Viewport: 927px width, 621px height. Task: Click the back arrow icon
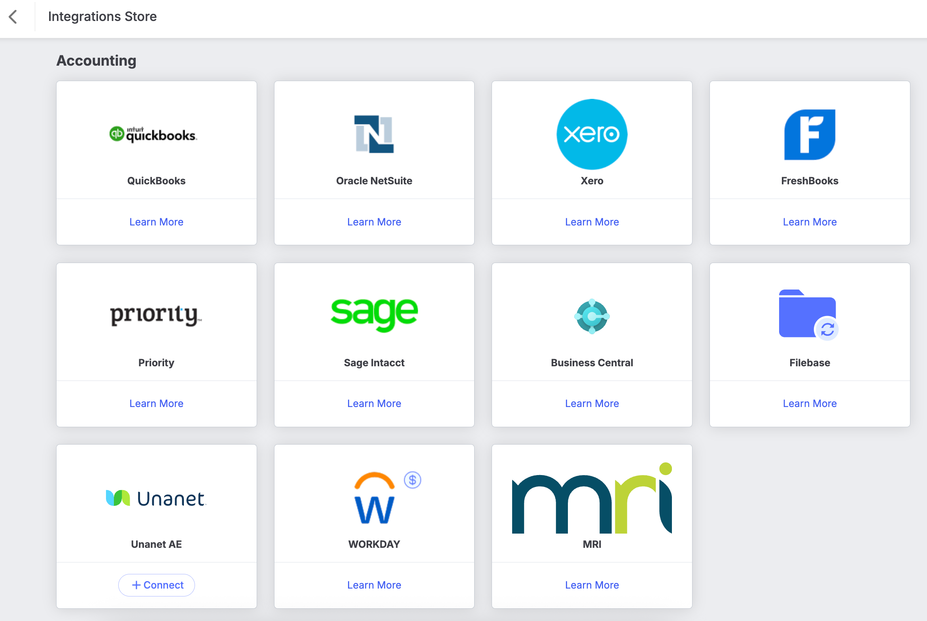13,17
